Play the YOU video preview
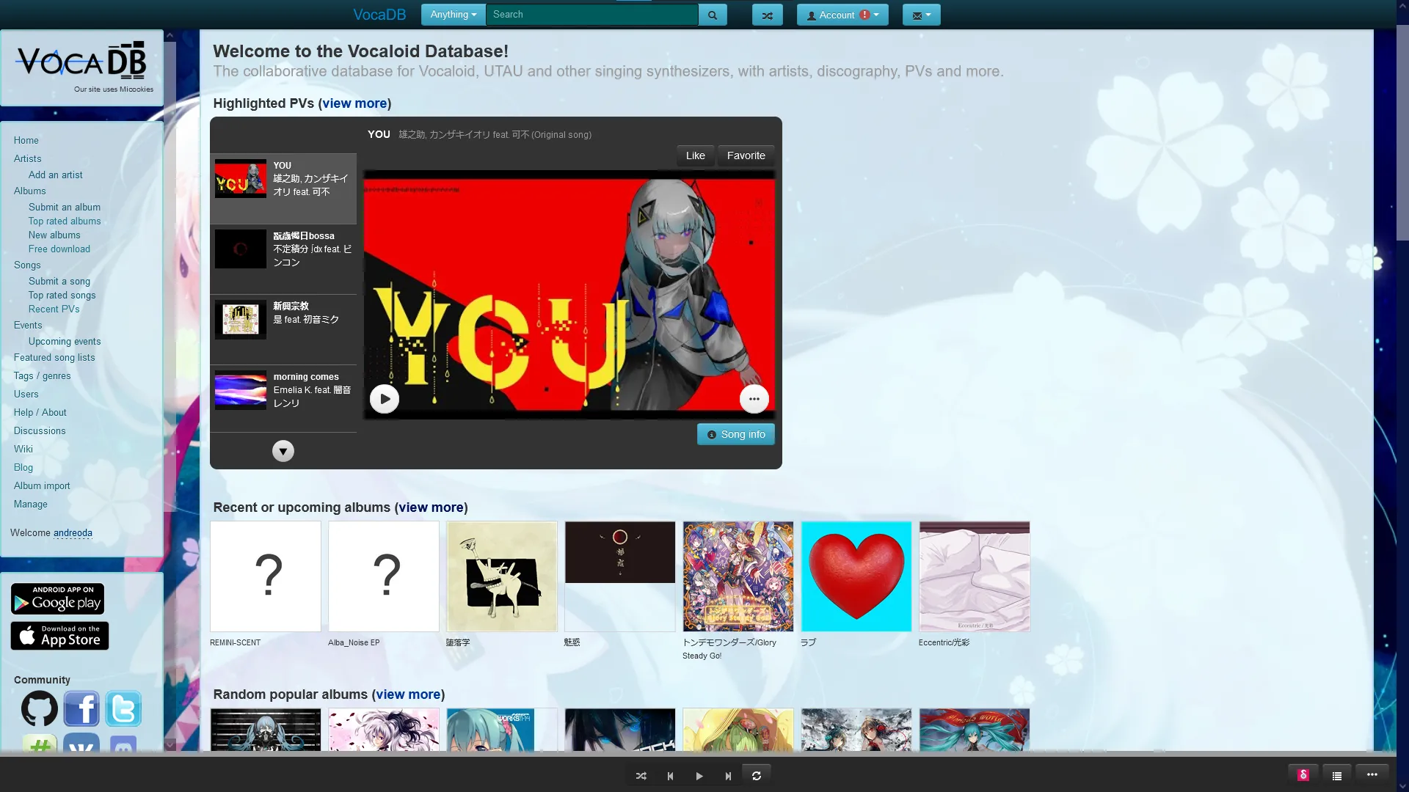This screenshot has width=1409, height=792. 385,399
